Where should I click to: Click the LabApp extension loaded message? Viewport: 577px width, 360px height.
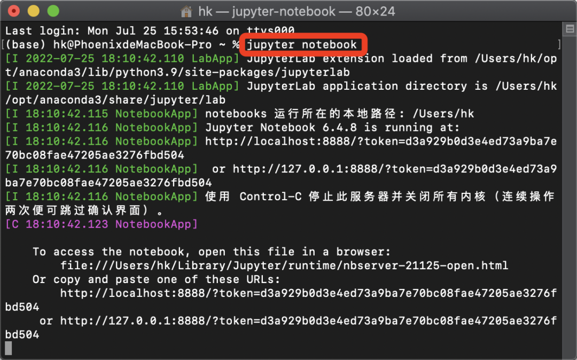pyautogui.click(x=374, y=58)
